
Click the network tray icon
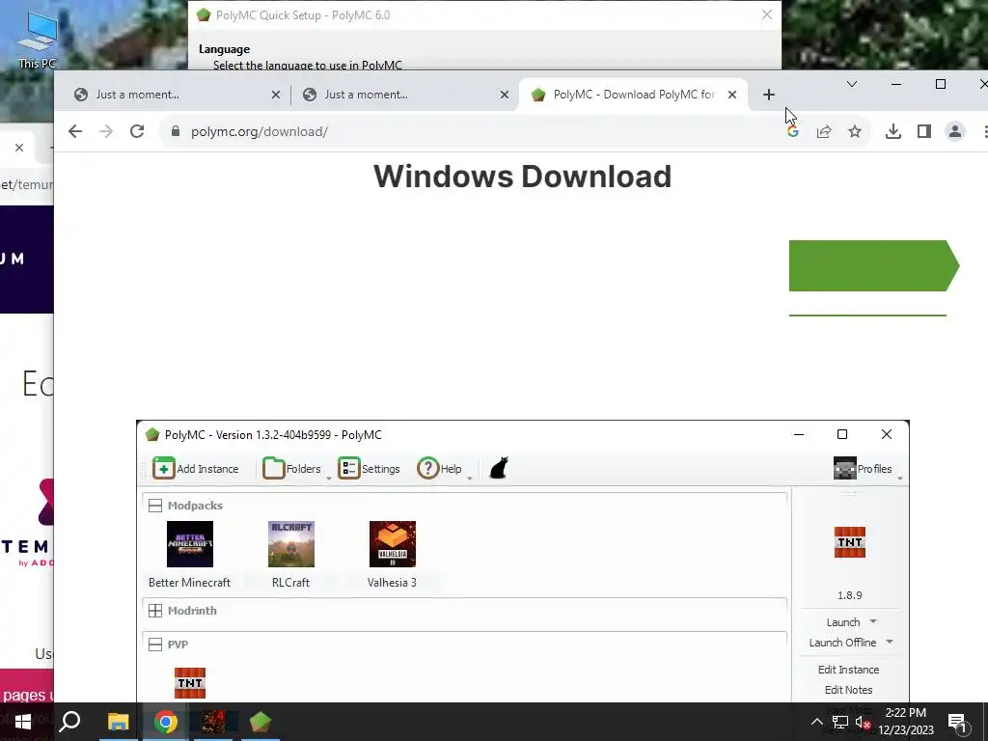[x=840, y=722]
